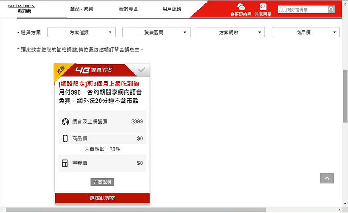Open the 商品價 filter dropdown
The image size is (348, 213).
[306, 32]
